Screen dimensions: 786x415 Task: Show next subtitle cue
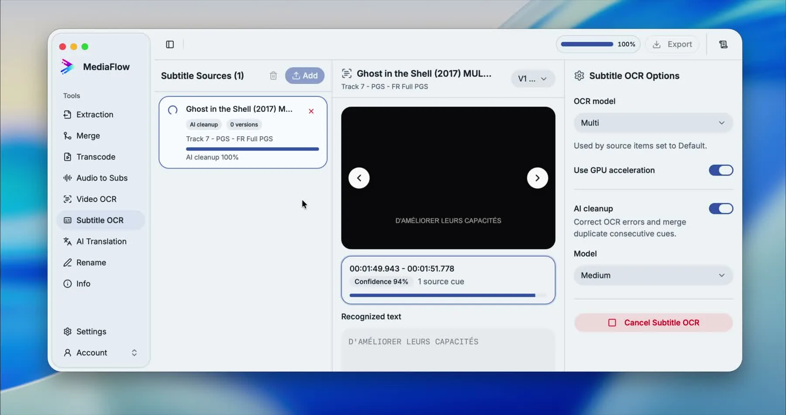coord(538,178)
